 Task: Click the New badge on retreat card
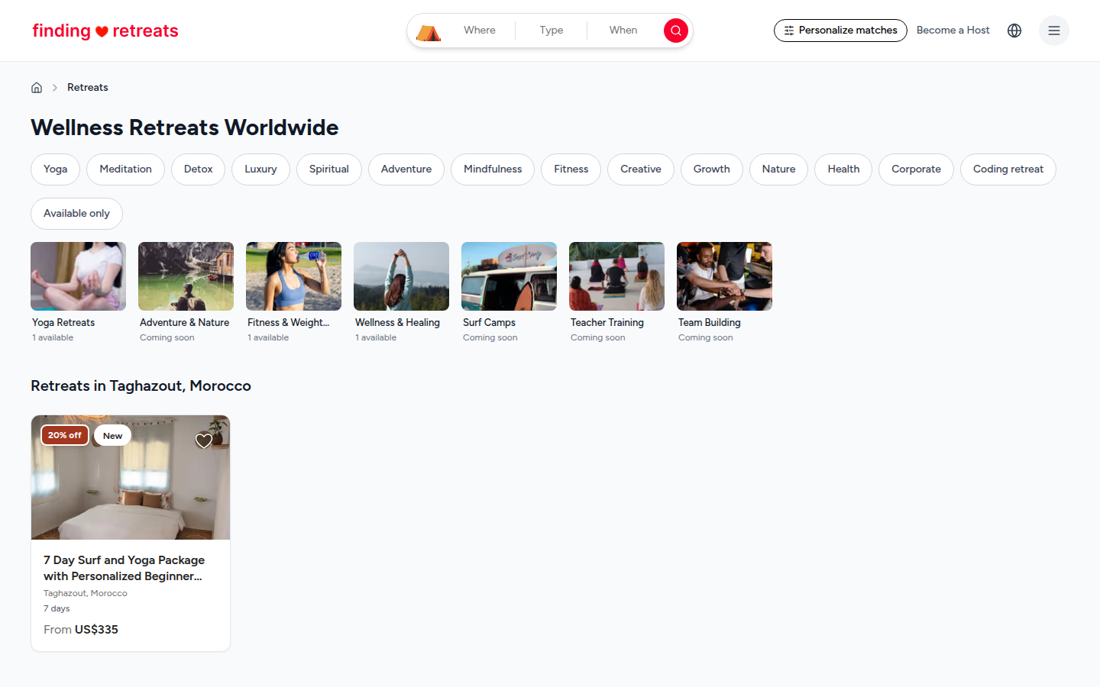(x=112, y=436)
